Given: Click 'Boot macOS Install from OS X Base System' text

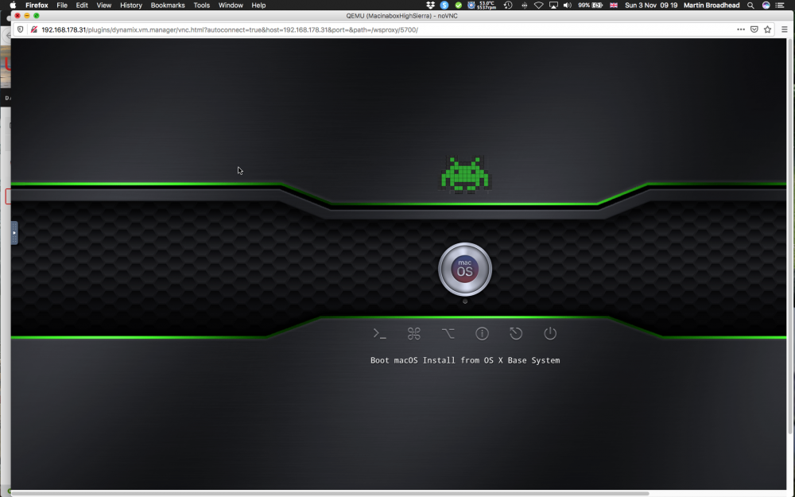Looking at the screenshot, I should [x=465, y=360].
